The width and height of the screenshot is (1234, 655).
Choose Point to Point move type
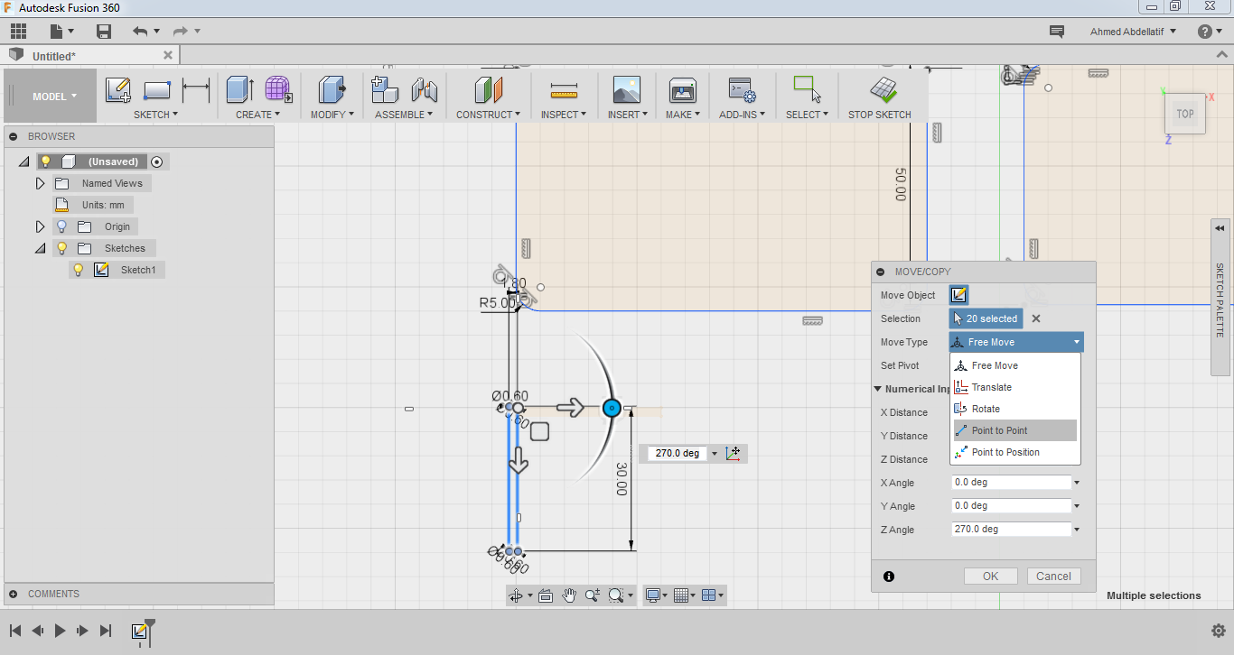point(1015,430)
